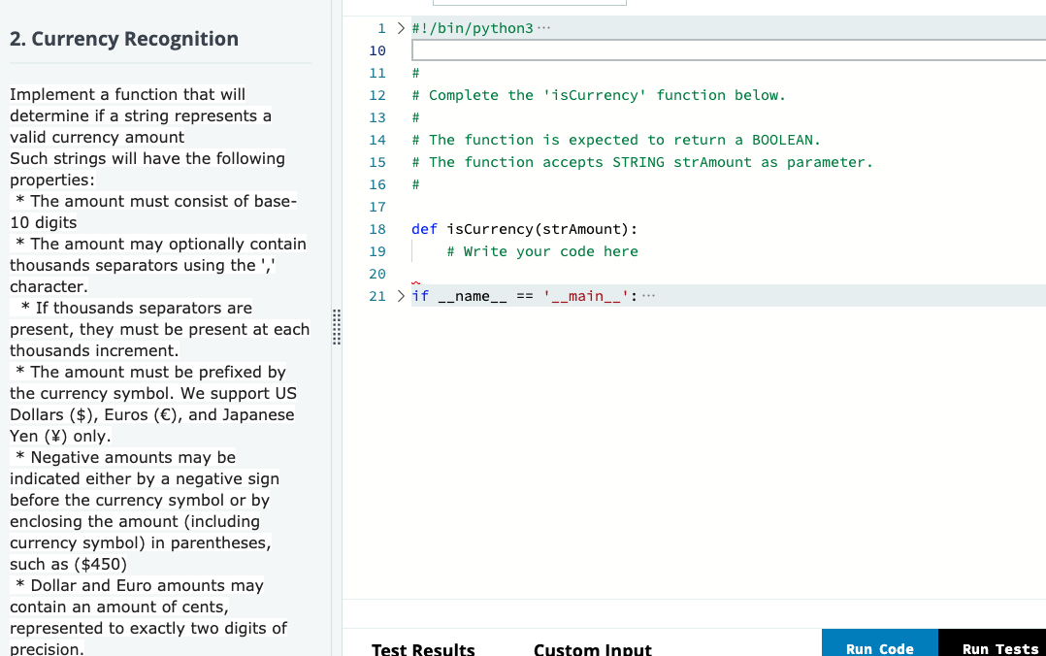1046x656 pixels.
Task: Click the 'If thousands separators are present' bullet
Action: pyautogui.click(x=159, y=329)
